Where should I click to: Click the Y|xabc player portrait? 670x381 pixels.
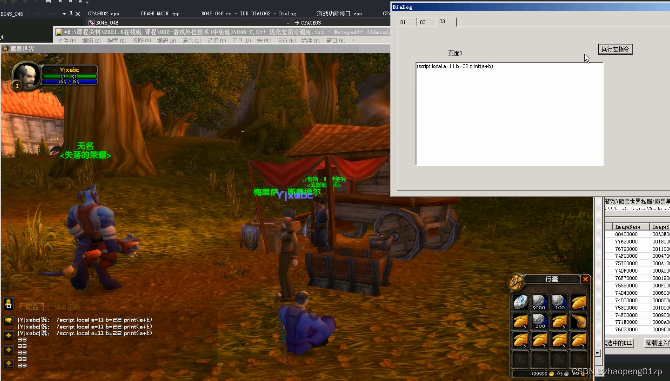coord(26,76)
